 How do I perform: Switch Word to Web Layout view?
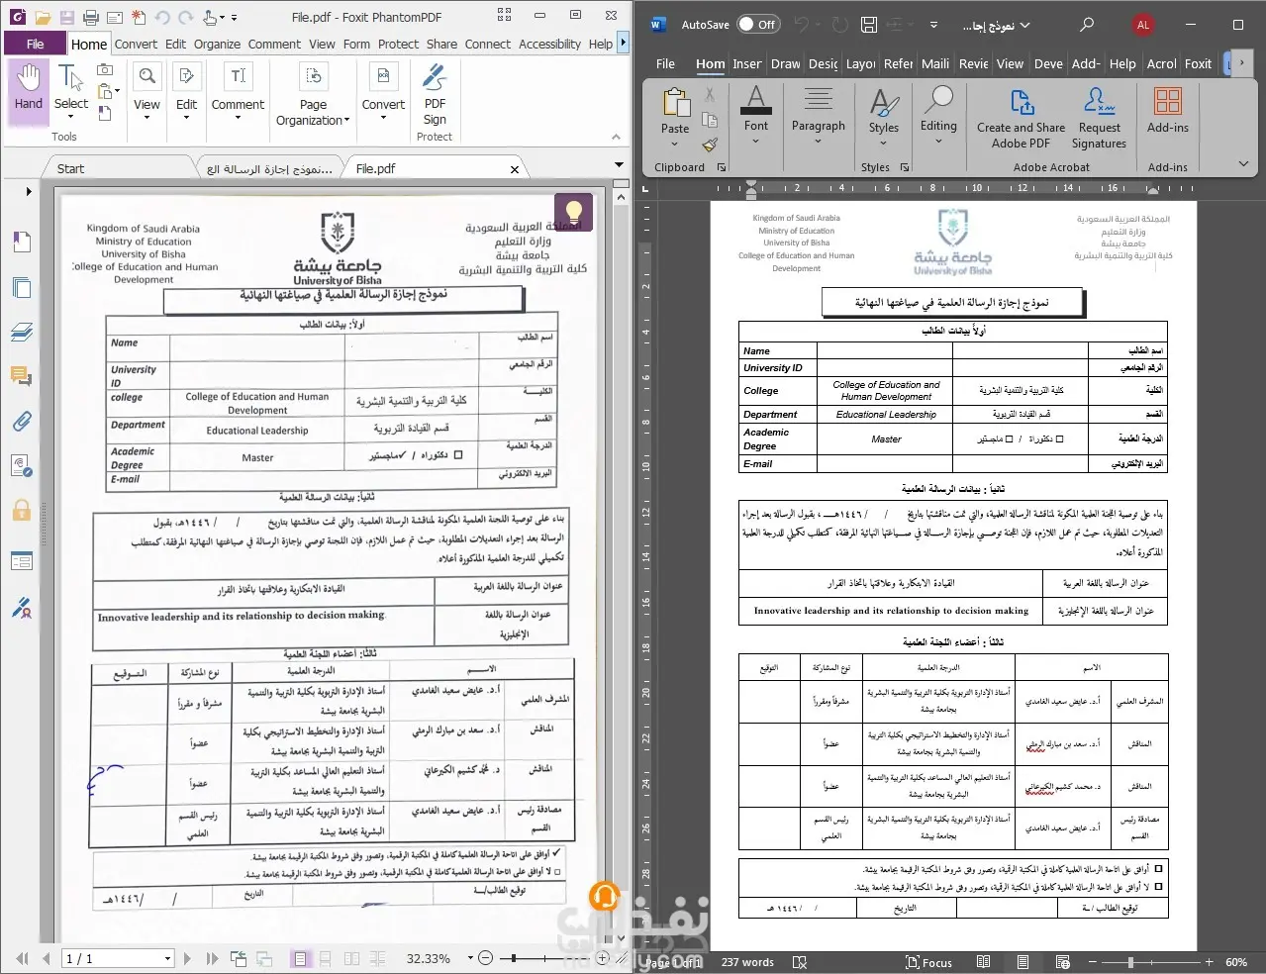click(1062, 961)
